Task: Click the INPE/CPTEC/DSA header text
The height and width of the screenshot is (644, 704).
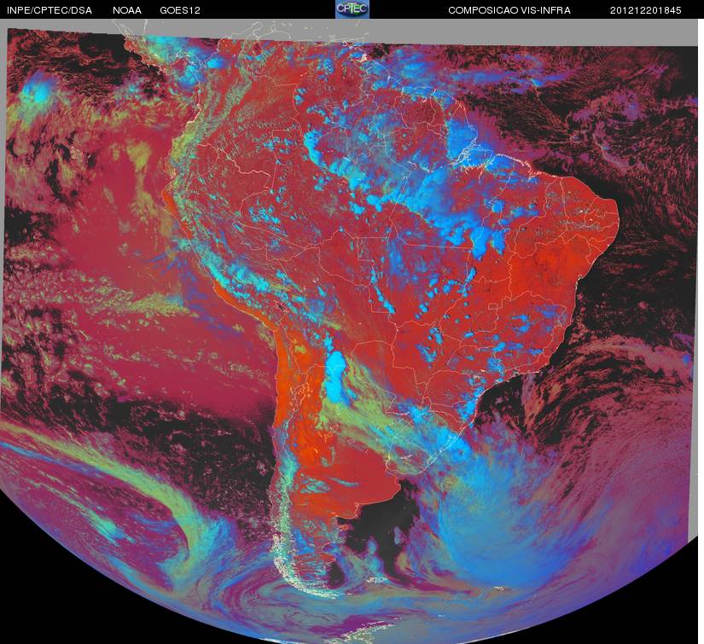Action: (x=49, y=10)
